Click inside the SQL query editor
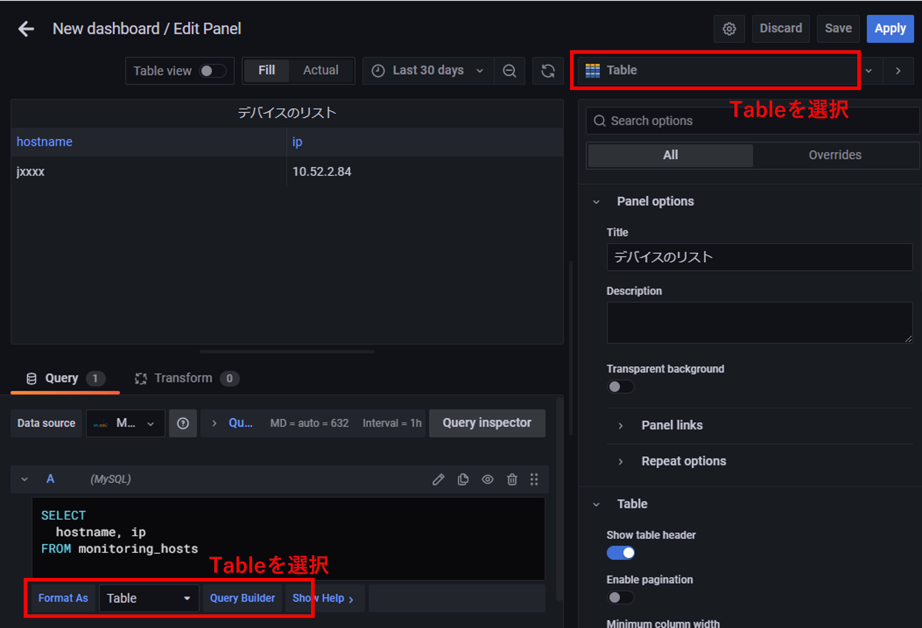Viewport: 922px width, 628px height. (288, 539)
